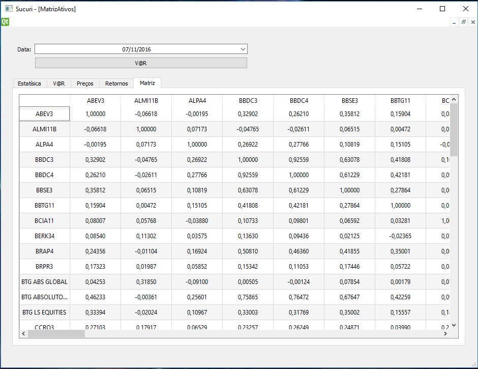The height and width of the screenshot is (369, 478).
Task: Select the BBDC4 row header
Action: tap(45, 175)
